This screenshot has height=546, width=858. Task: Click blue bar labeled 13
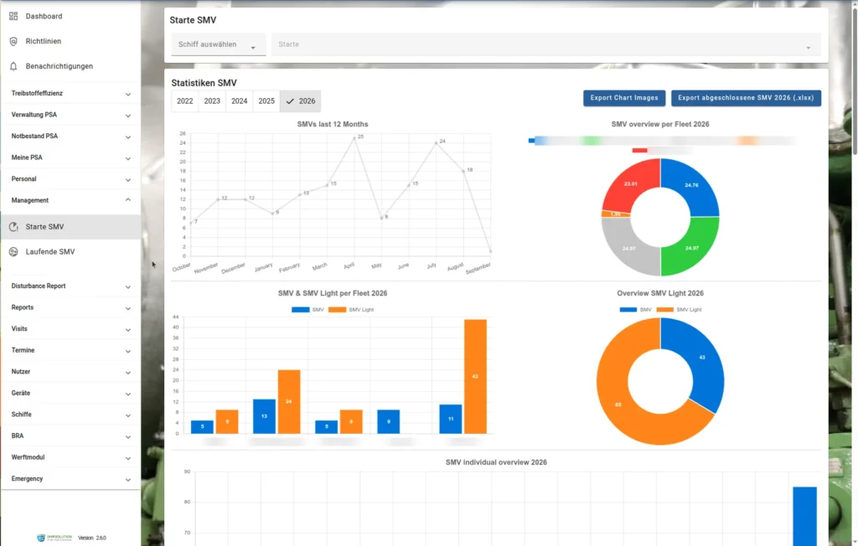(264, 416)
